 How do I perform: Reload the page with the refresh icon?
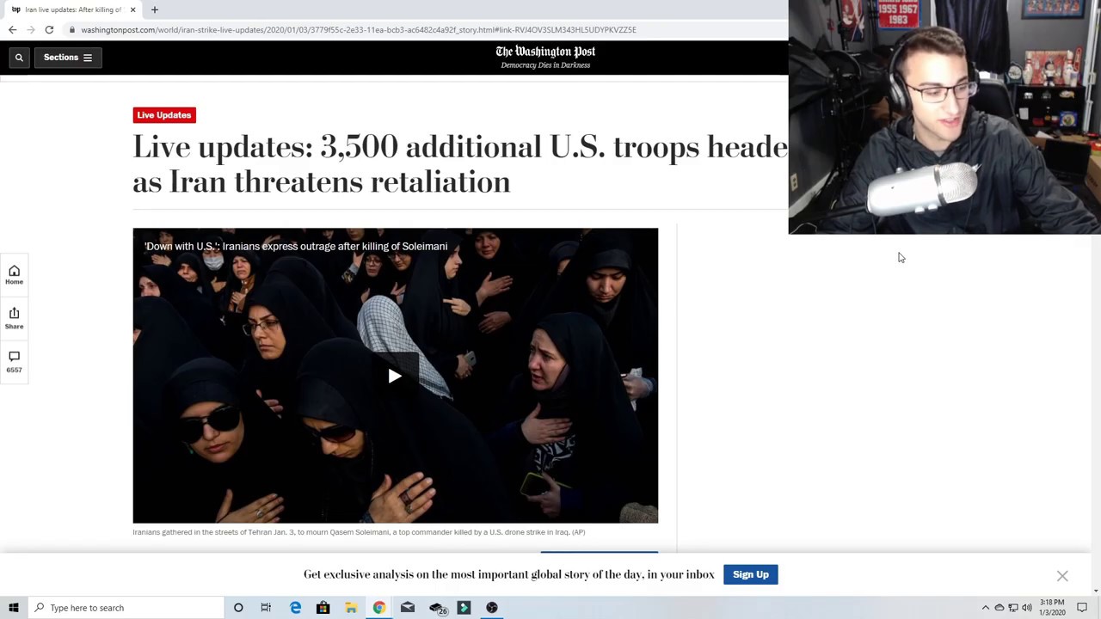pos(49,30)
